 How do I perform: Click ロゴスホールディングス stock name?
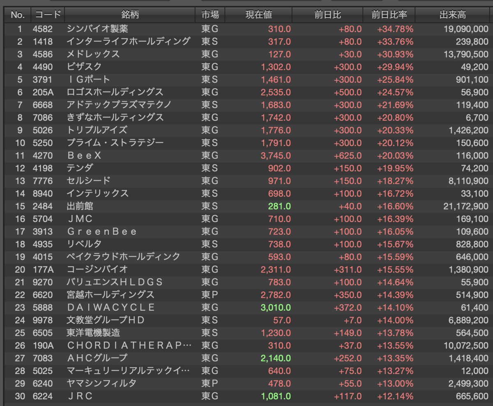tap(115, 92)
